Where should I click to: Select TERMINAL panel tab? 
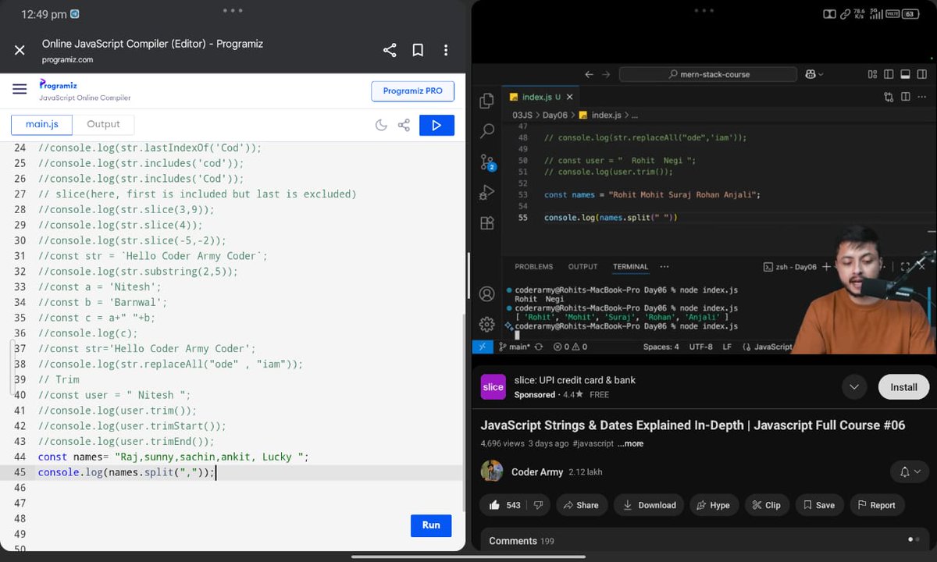pos(630,266)
